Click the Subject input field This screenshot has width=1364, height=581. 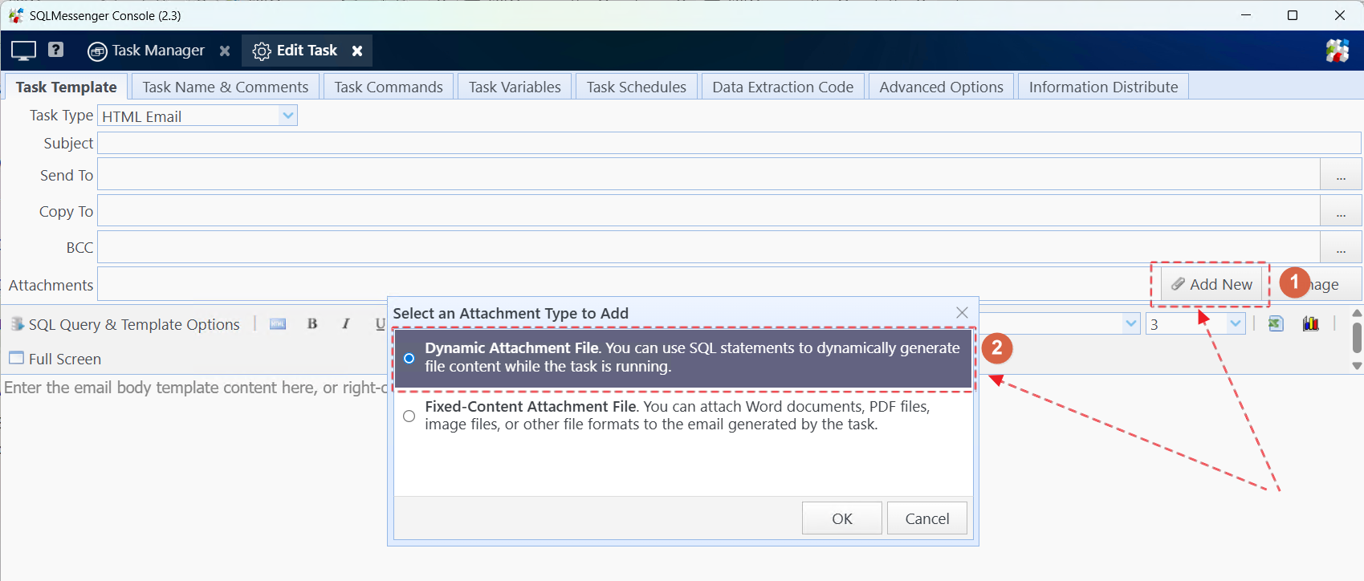[x=729, y=143]
